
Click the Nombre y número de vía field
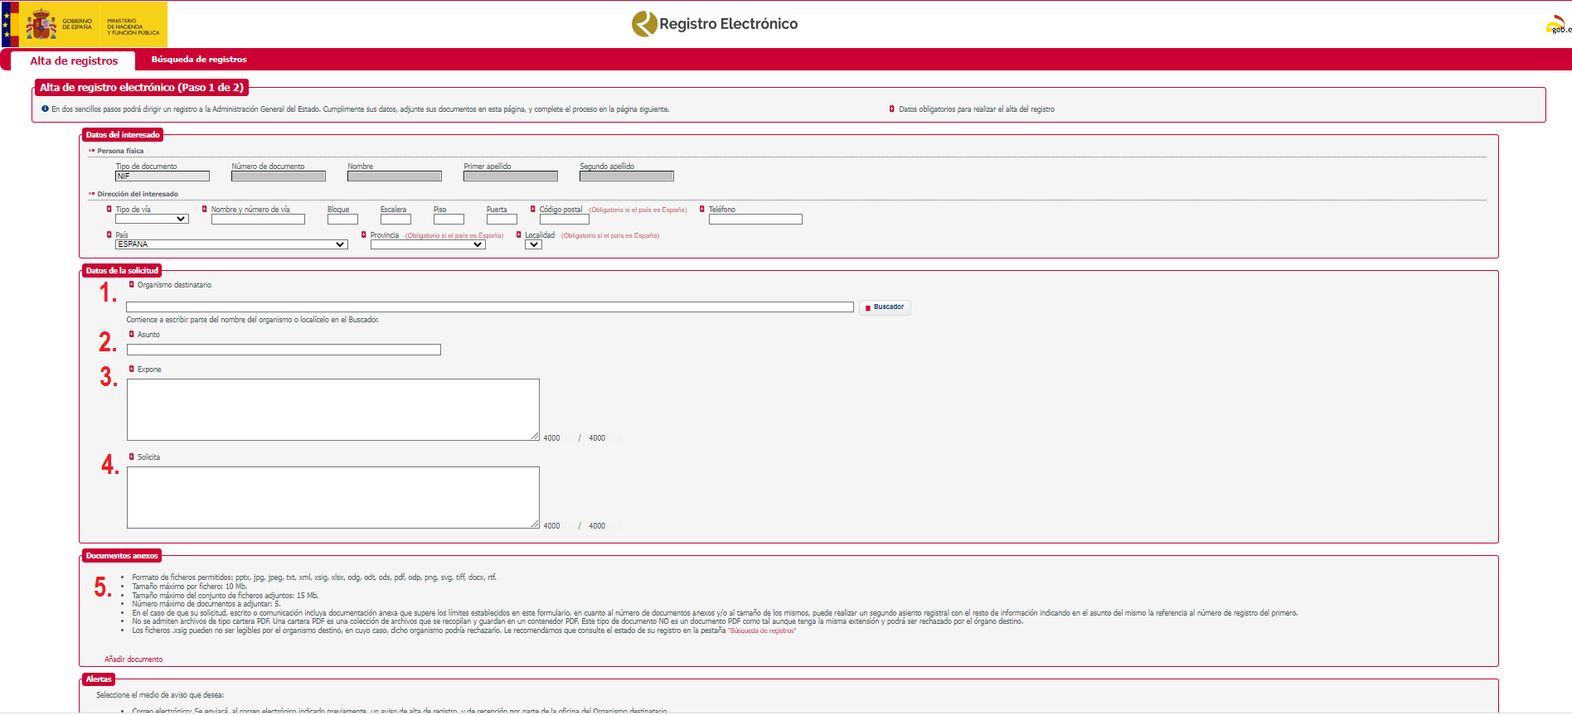258,219
